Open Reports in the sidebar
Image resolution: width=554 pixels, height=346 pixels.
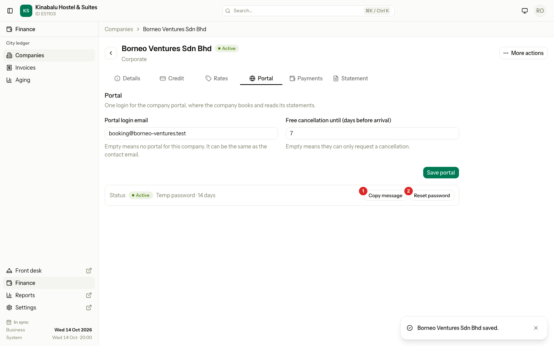tap(49, 295)
